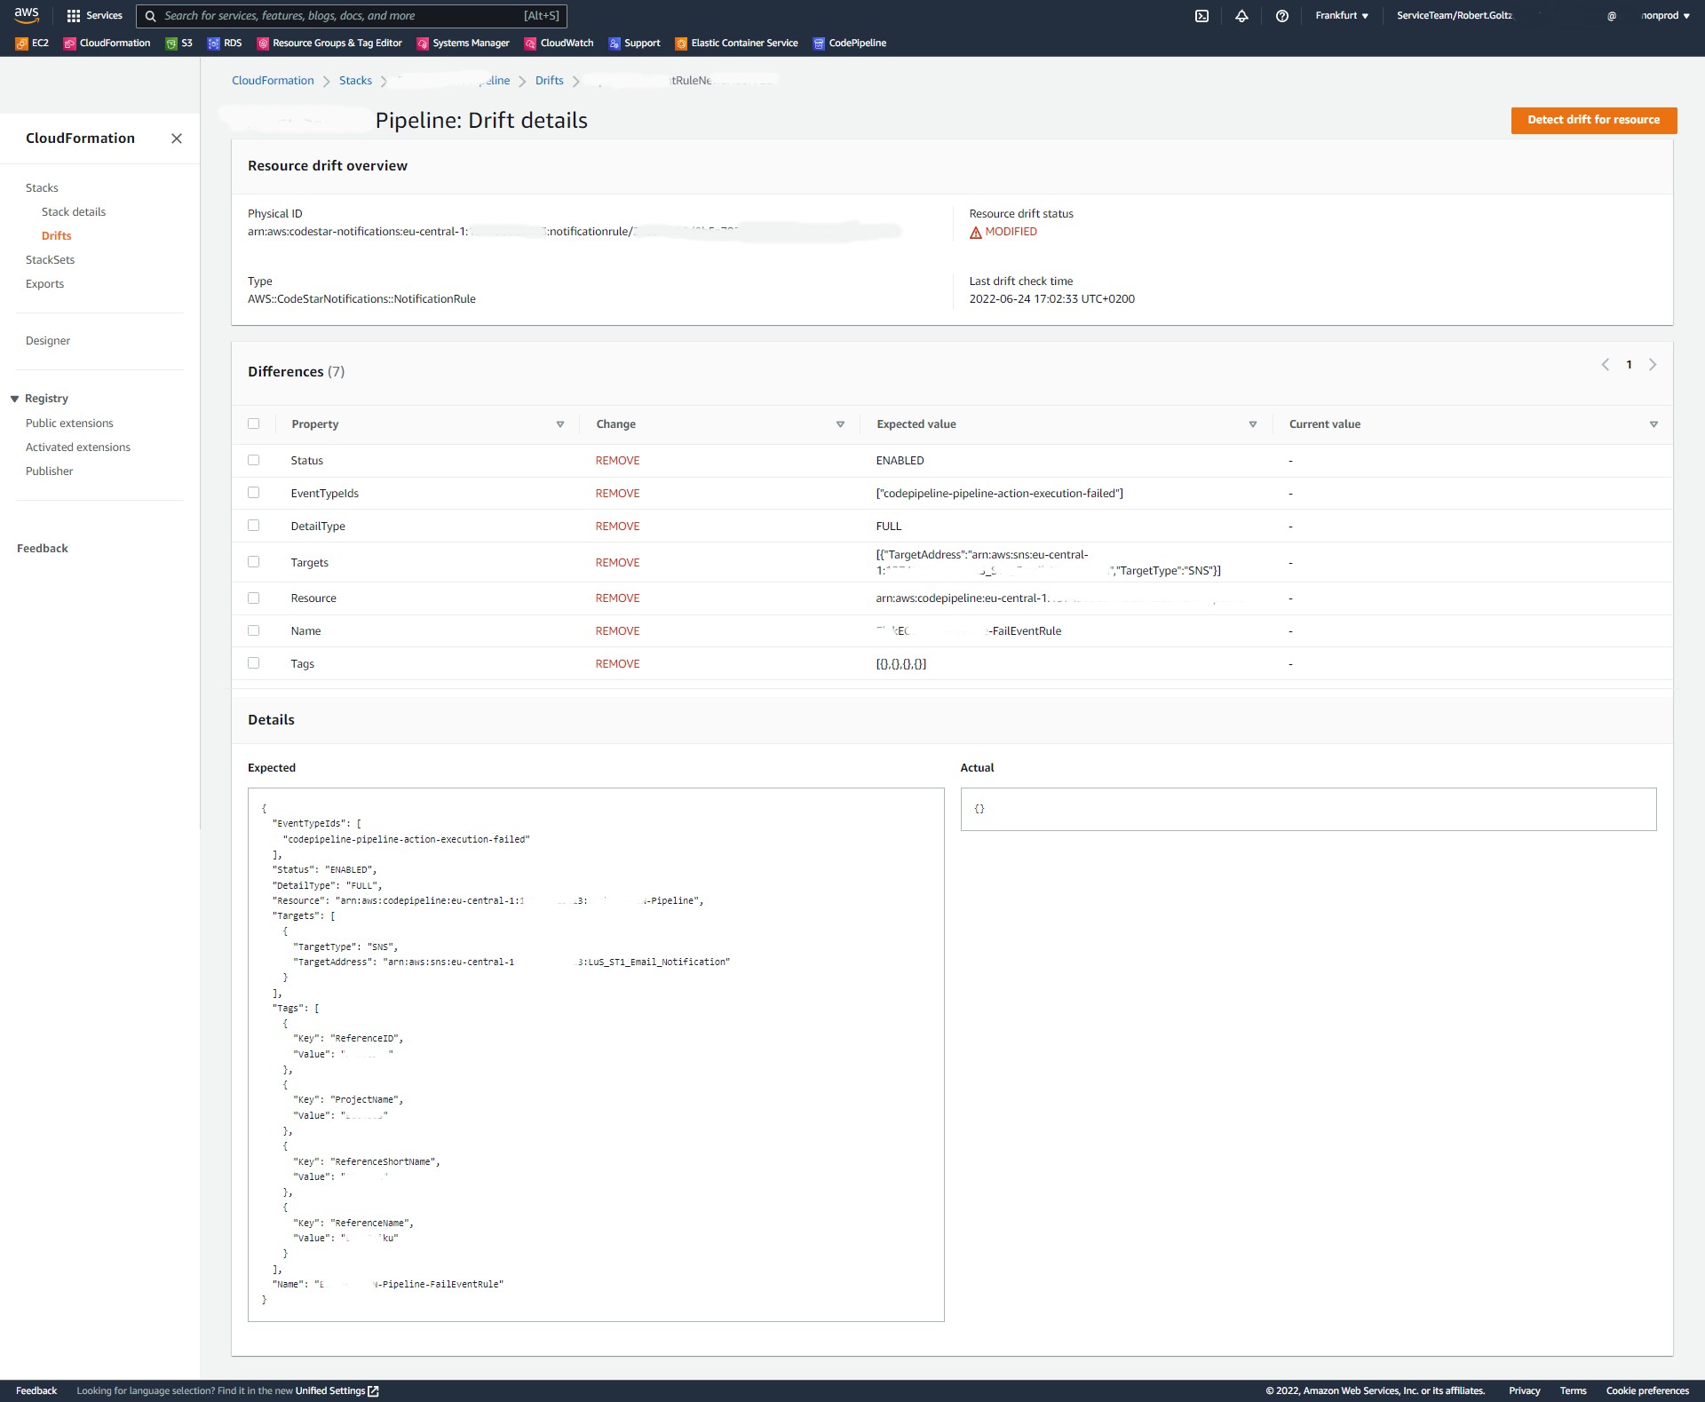Collapse the Registry section in sidebar
Screen dimensions: 1705x1402
coord(14,398)
